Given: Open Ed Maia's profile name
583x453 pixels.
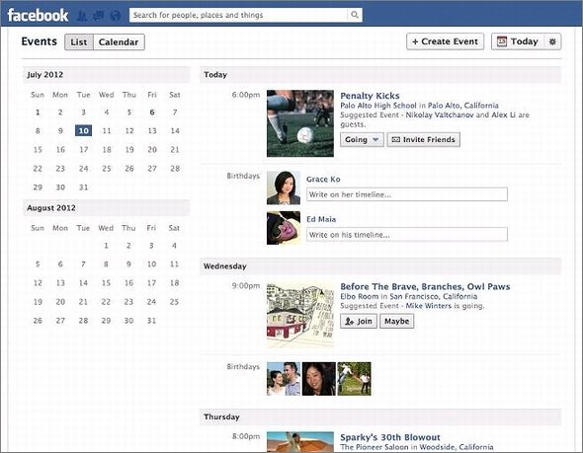Looking at the screenshot, I should click(x=321, y=219).
